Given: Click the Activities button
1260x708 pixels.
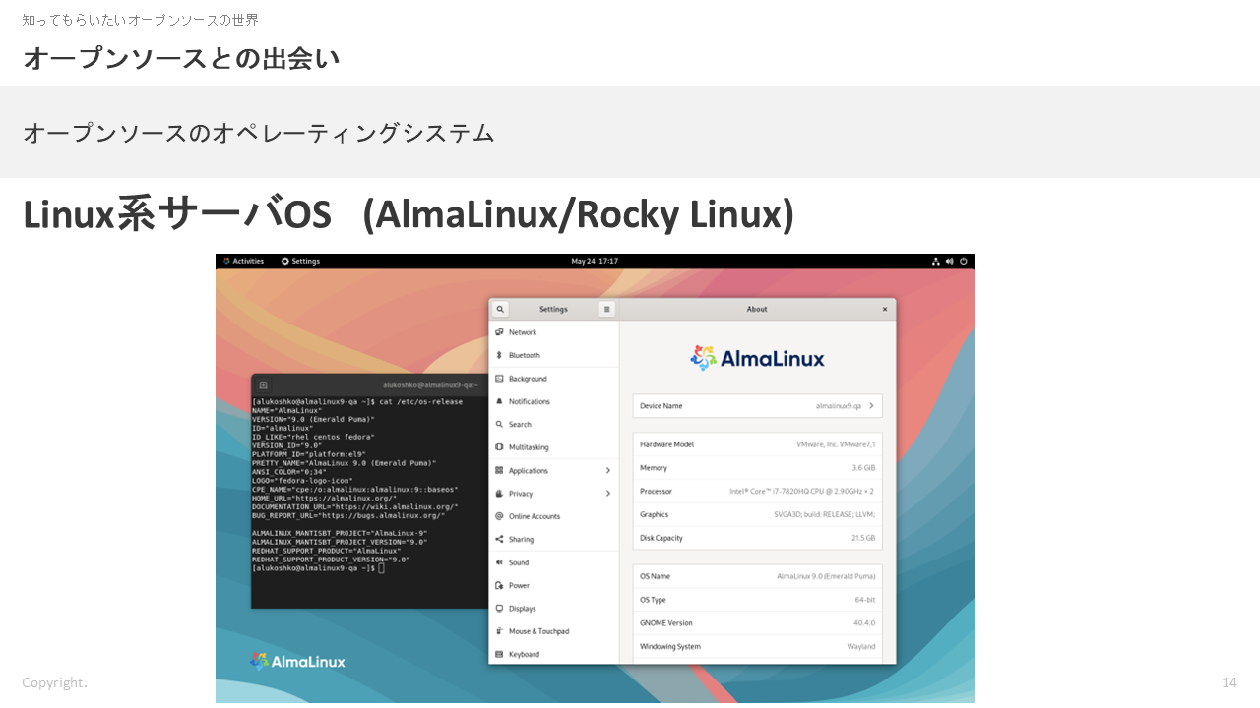Looking at the screenshot, I should click(x=243, y=262).
